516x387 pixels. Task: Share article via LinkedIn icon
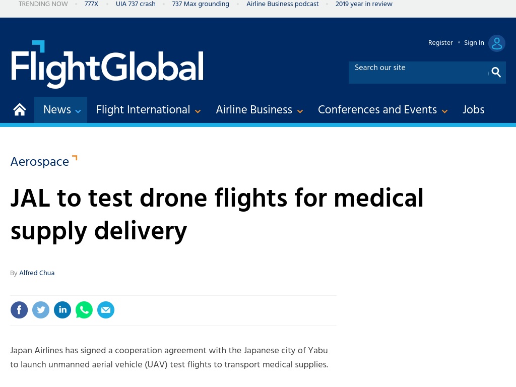62,310
